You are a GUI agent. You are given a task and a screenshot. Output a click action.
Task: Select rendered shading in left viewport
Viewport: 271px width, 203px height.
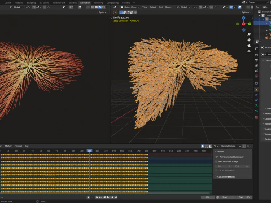[x=103, y=7]
